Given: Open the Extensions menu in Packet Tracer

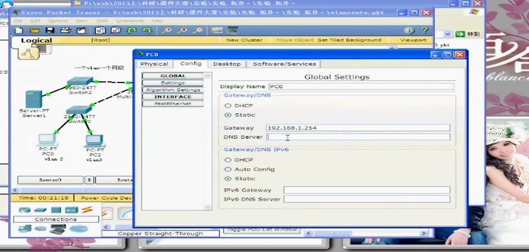Looking at the screenshot, I should tap(130, 21).
